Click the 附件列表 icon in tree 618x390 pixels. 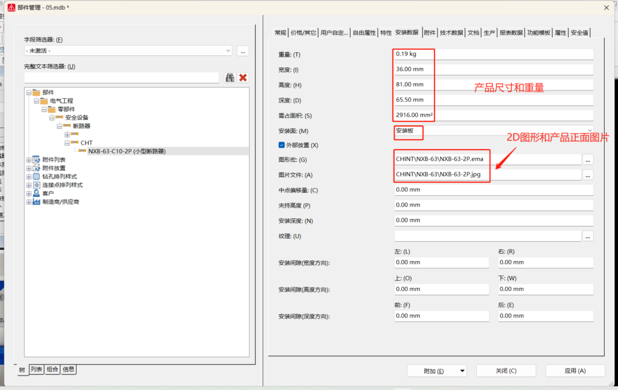[x=36, y=160]
